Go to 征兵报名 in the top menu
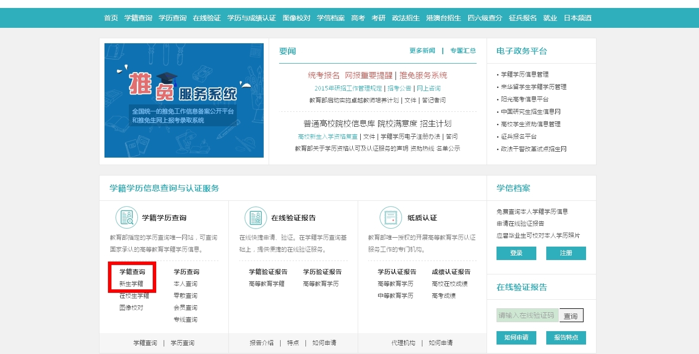 click(522, 18)
